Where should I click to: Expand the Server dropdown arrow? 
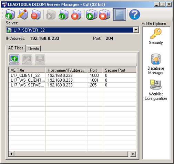pyautogui.click(x=136, y=30)
